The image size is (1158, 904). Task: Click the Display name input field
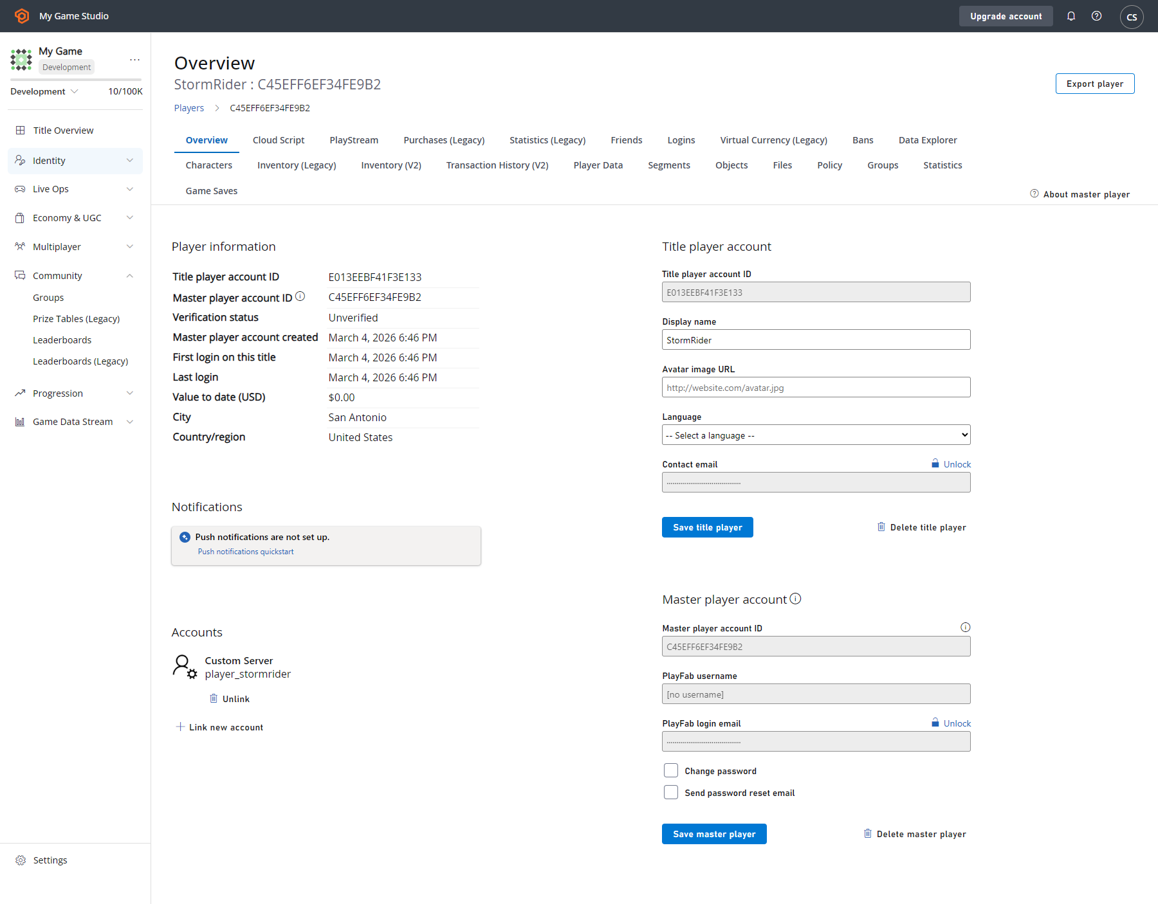[x=816, y=339]
